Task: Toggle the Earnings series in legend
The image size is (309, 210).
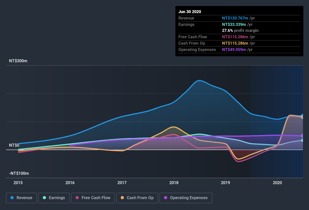Action: (x=54, y=198)
